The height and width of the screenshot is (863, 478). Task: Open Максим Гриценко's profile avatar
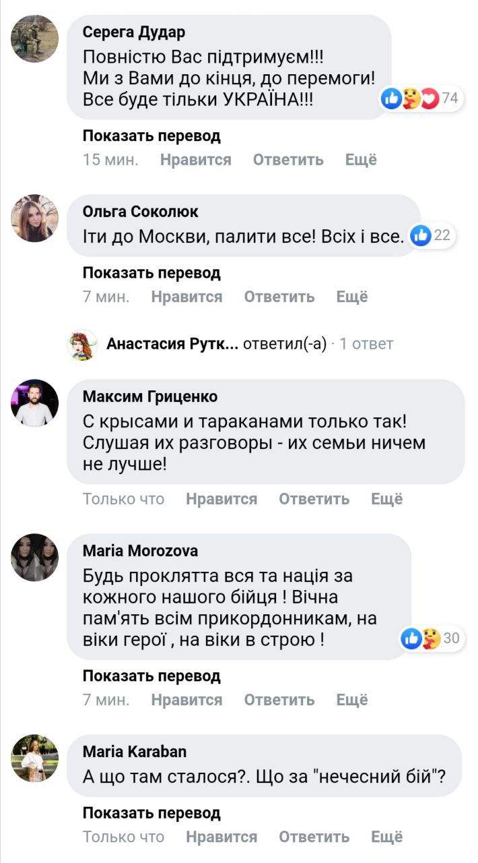35,403
